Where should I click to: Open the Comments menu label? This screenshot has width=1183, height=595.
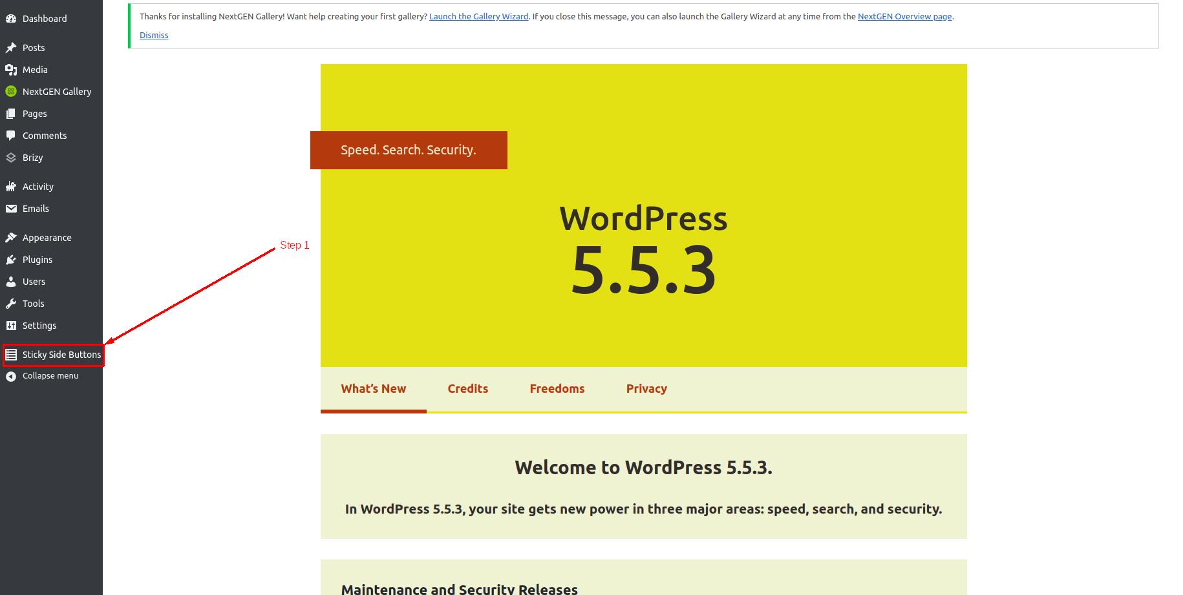pos(45,136)
